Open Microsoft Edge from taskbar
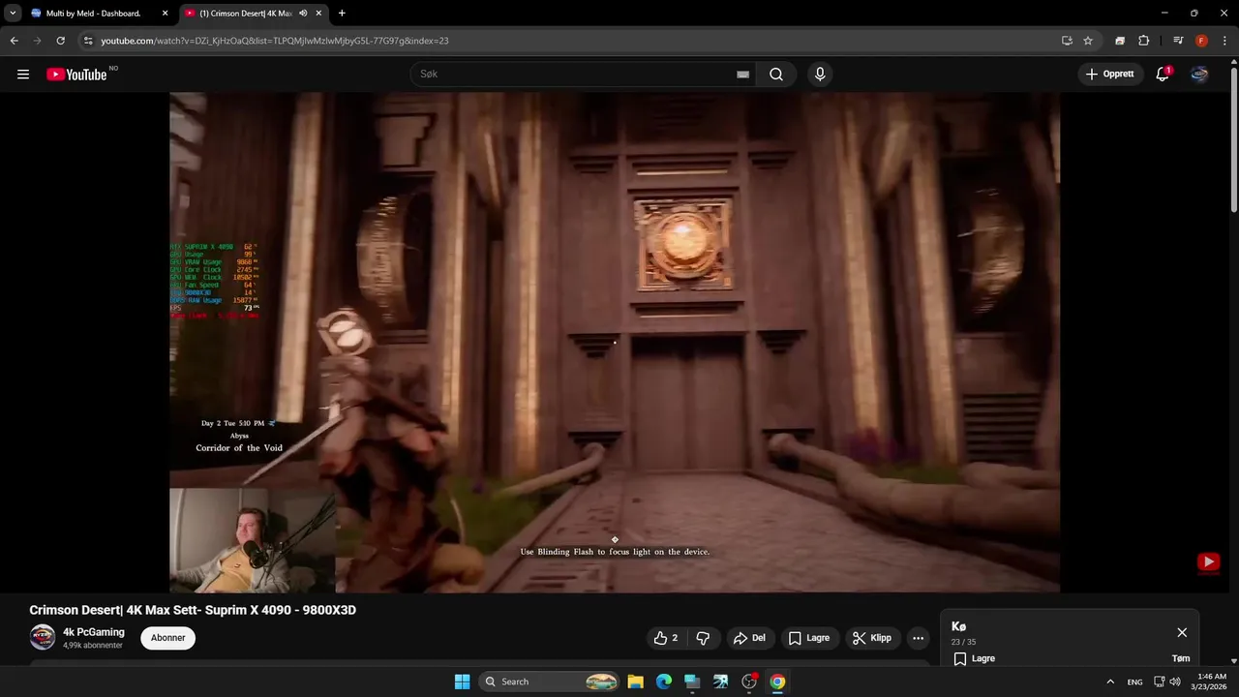The height and width of the screenshot is (697, 1239). (664, 682)
